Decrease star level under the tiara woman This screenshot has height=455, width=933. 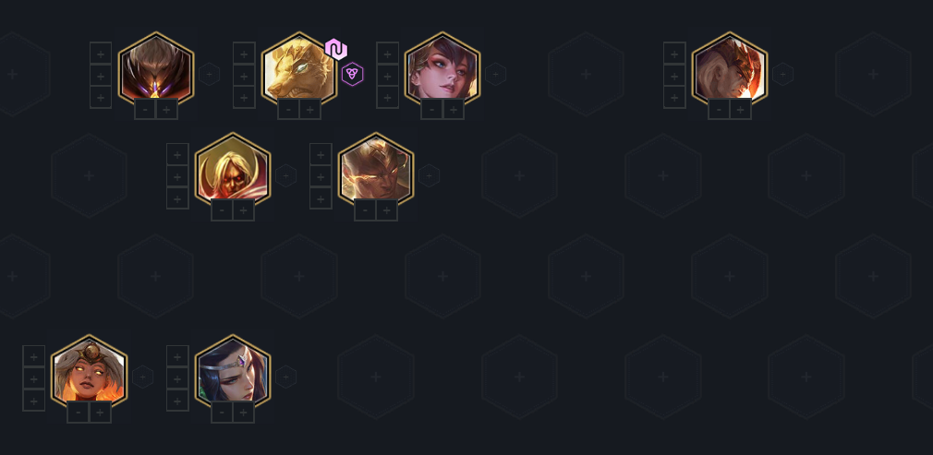(222, 413)
